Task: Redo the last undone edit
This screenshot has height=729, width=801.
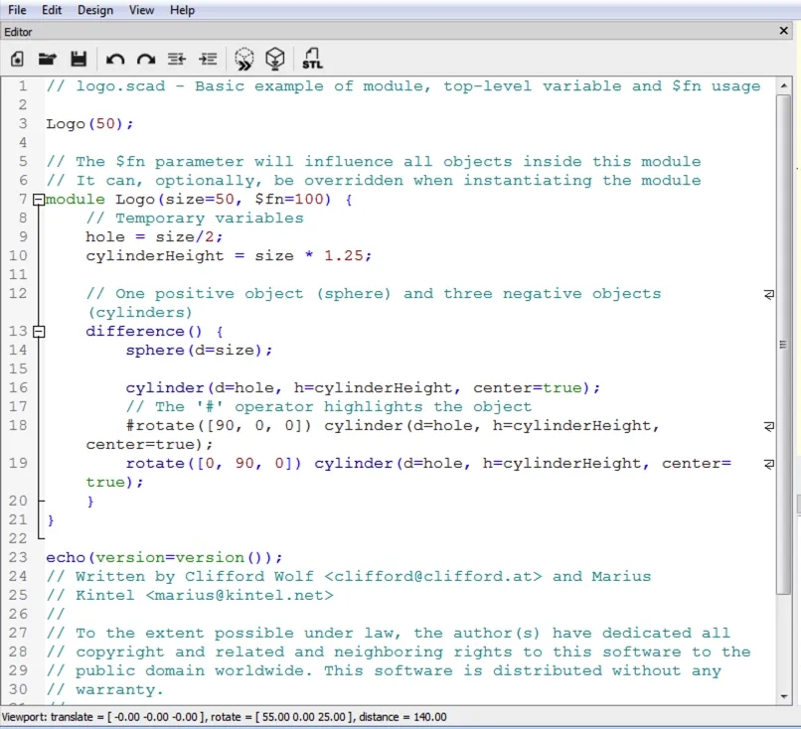Action: coord(146,59)
